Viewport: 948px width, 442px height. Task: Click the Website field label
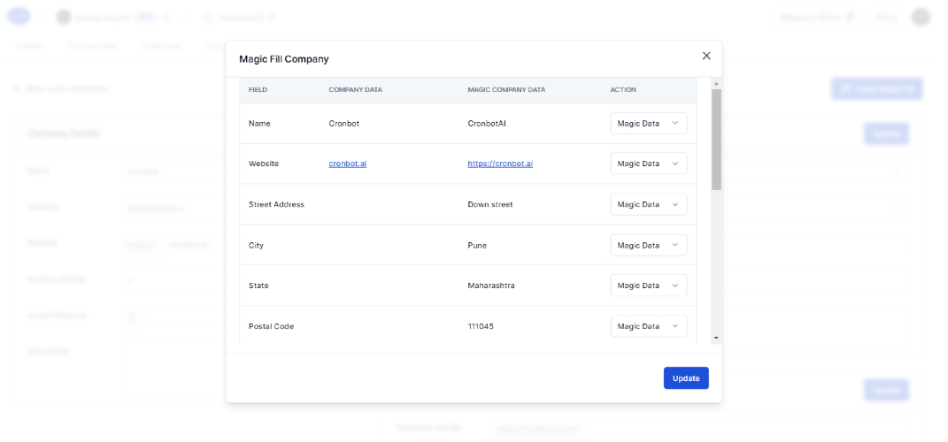(264, 164)
